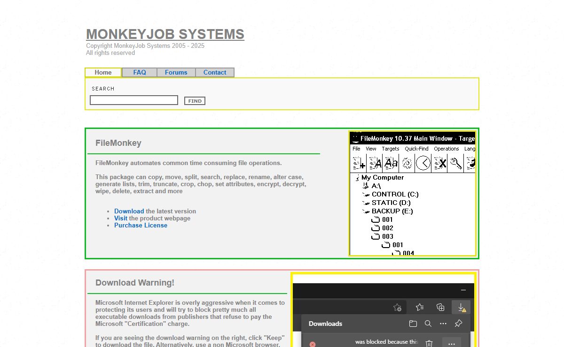
Task: Click the pin Downloads panel icon
Action: click(x=458, y=324)
